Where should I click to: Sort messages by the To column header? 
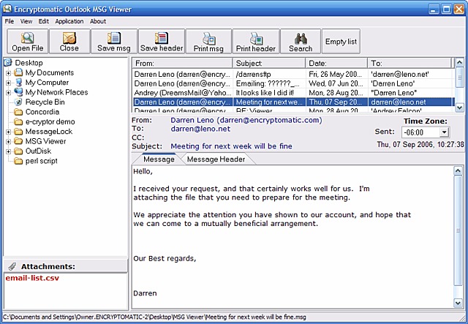[x=410, y=63]
